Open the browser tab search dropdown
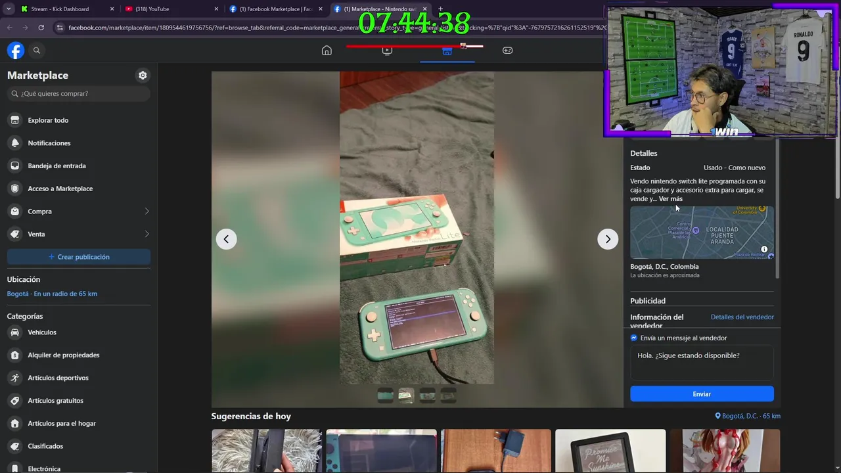Image resolution: width=841 pixels, height=473 pixels. coord(9,9)
